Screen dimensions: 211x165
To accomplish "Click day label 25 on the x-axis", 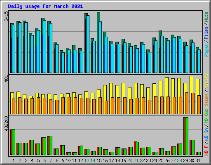I will coord(161,160).
